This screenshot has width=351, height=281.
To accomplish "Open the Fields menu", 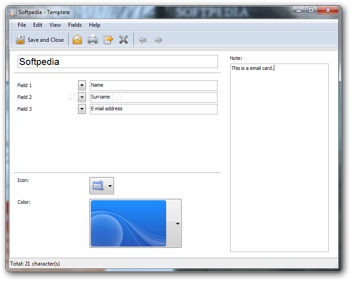I will 75,25.
